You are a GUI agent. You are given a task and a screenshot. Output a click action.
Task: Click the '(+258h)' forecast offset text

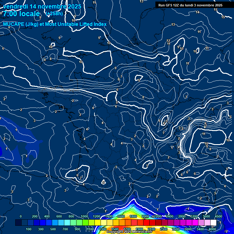coord(54,14)
